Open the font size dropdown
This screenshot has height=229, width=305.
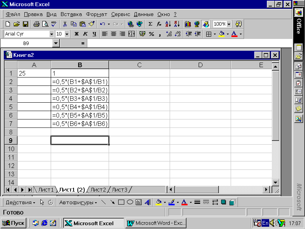[67, 34]
